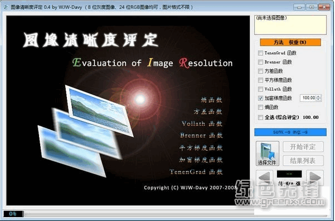Click the 100.00 weight input field
The height and width of the screenshot is (221, 335).
[x=308, y=98]
